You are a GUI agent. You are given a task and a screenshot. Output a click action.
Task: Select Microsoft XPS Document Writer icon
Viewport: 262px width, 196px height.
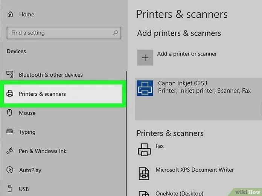click(x=145, y=173)
